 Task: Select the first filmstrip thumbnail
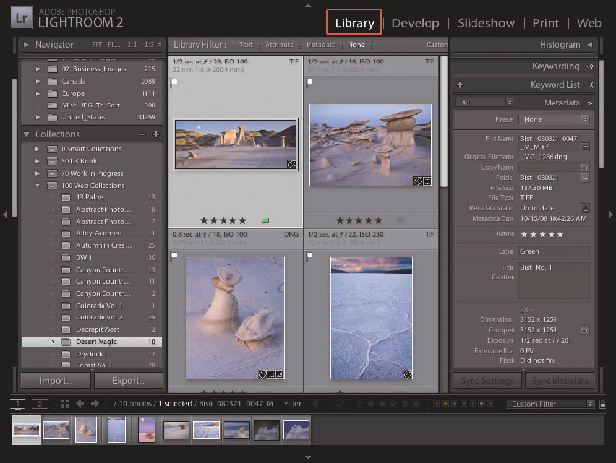point(26,430)
